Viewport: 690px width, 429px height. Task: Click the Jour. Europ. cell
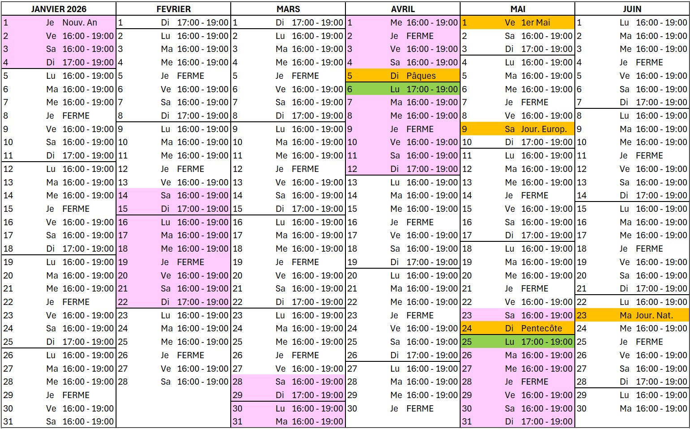(x=543, y=129)
